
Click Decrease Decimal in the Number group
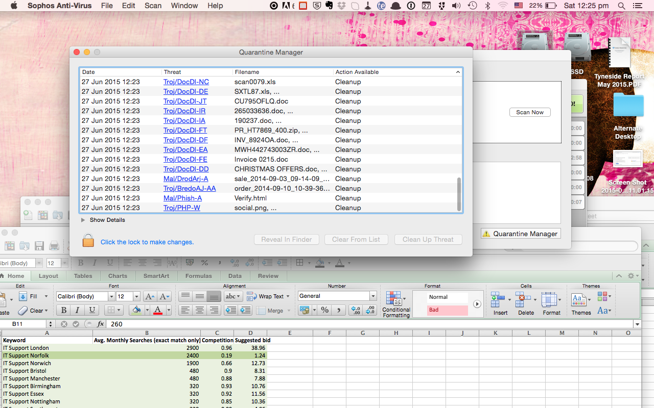[x=370, y=310]
